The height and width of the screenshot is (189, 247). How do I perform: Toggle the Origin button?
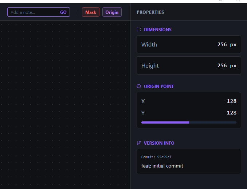tap(112, 12)
